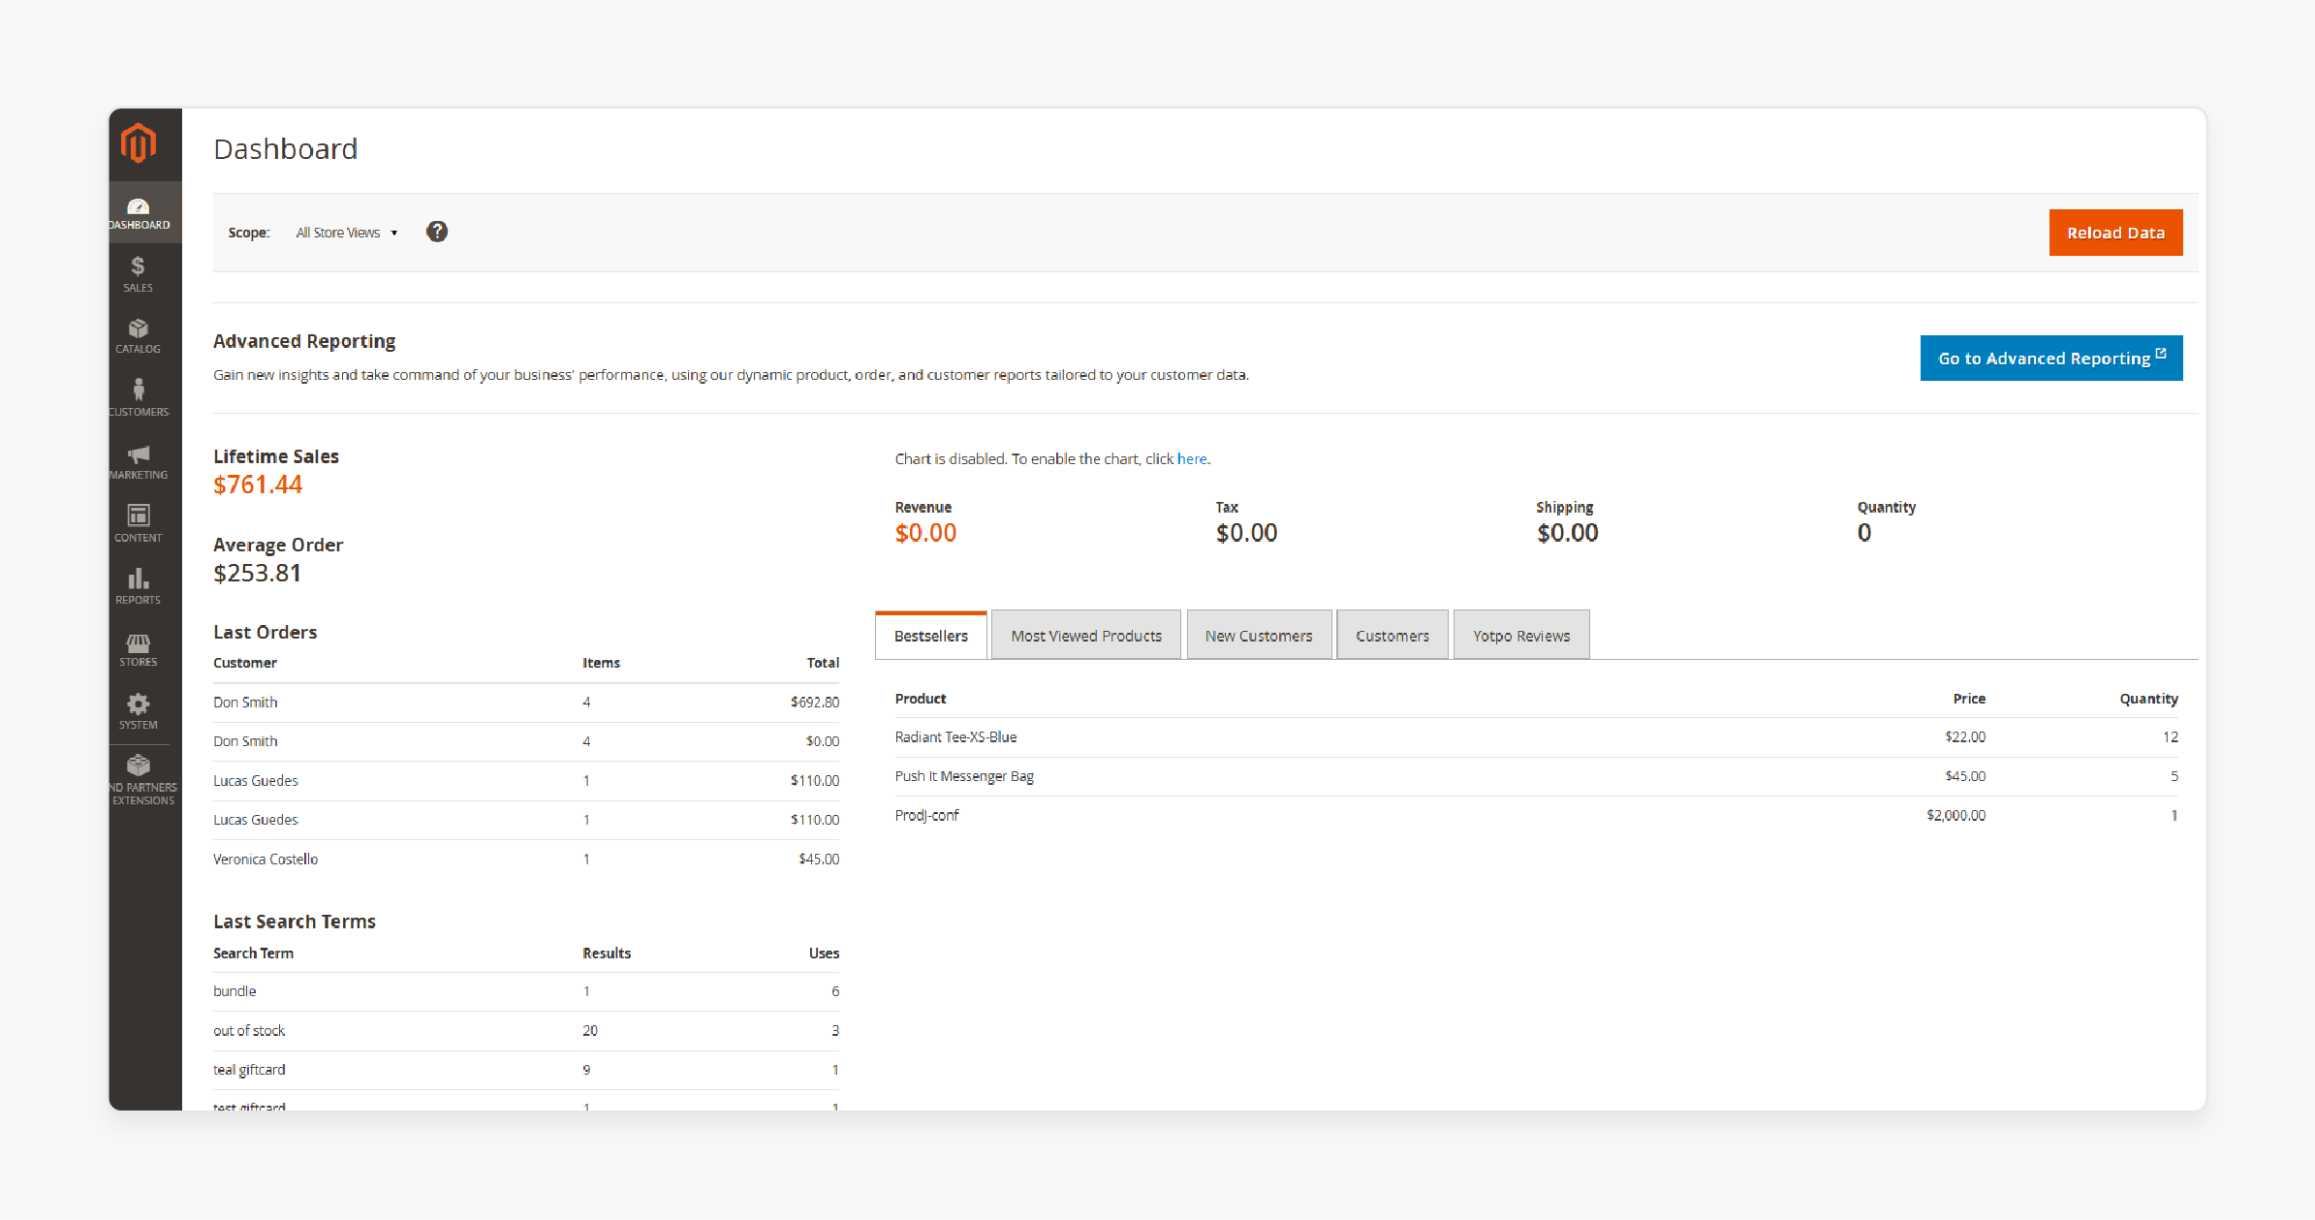Click the Lifetime Sales amount $761.44
The height and width of the screenshot is (1220, 2315).
coord(258,485)
